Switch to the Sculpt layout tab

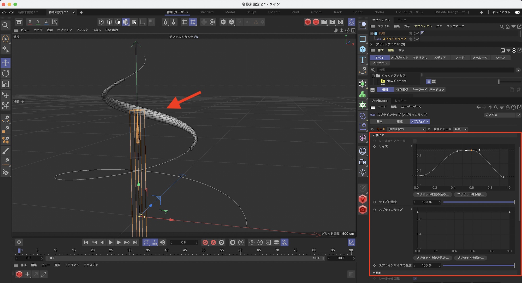251,12
